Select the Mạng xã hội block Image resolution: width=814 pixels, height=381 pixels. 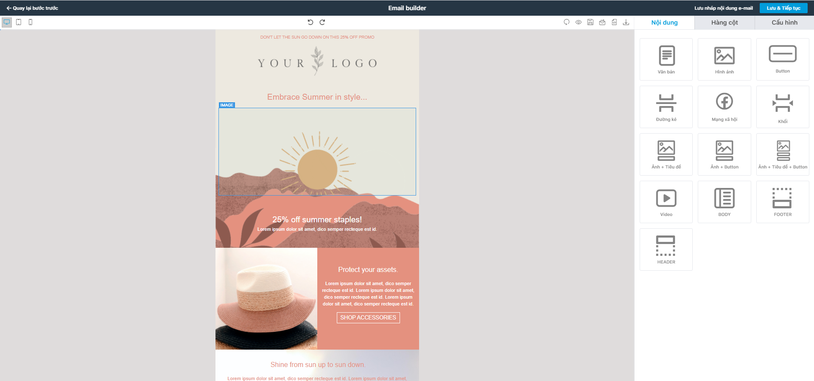point(724,107)
